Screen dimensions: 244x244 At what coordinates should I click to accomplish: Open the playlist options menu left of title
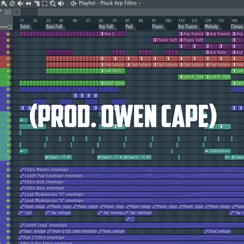73,3
